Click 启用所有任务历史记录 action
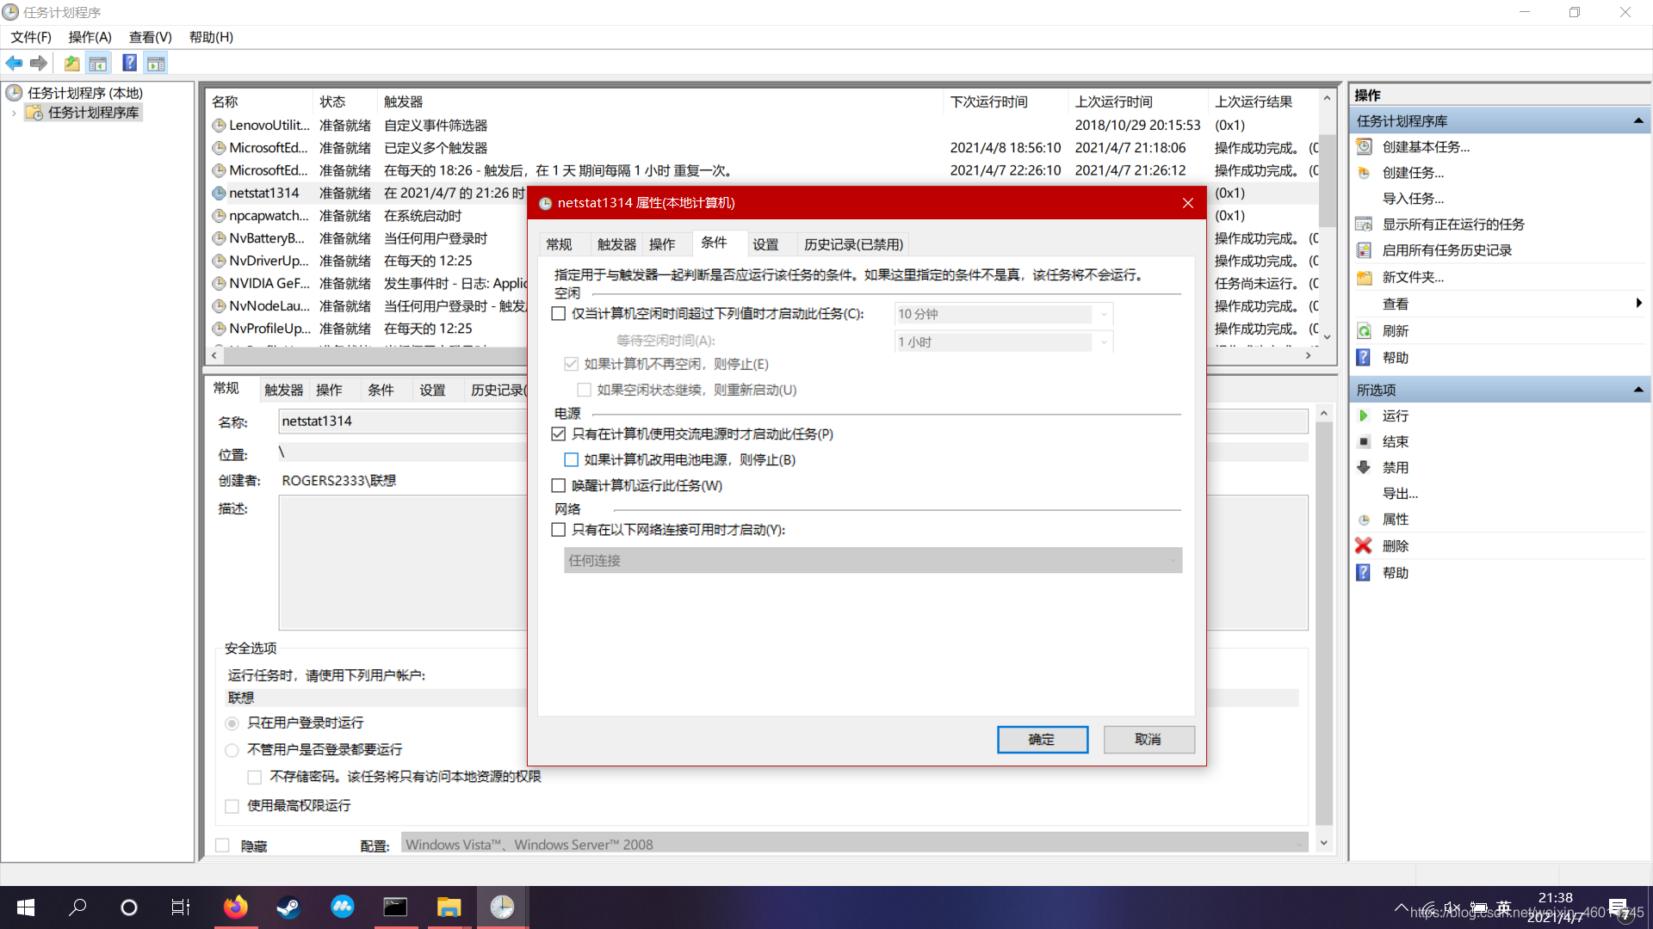This screenshot has height=929, width=1653. [x=1446, y=250]
